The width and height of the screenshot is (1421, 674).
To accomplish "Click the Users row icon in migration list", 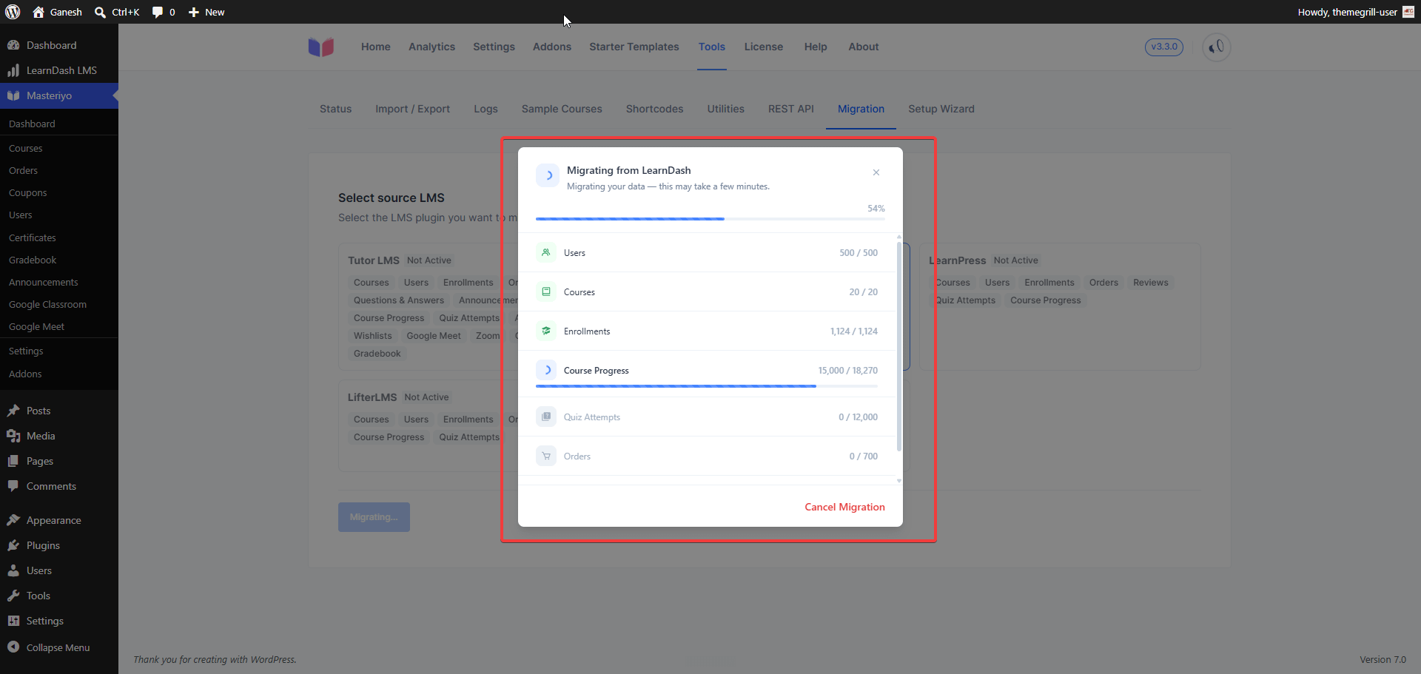I will click(x=546, y=252).
